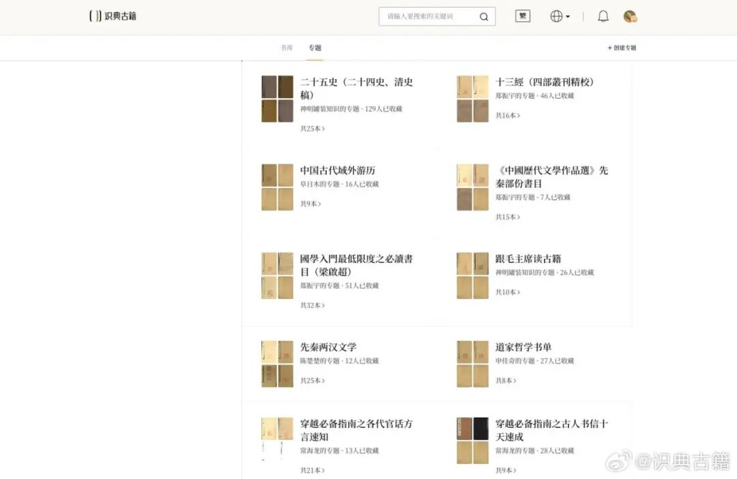This screenshot has height=479, width=737.
Task: Click the 先秦两汉文学 cover thumbnail
Action: tap(277, 364)
